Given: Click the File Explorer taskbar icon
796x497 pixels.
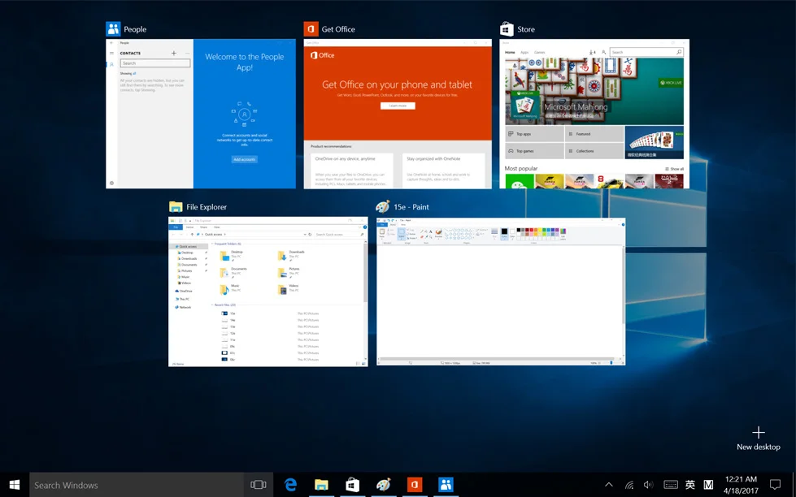Looking at the screenshot, I should tap(321, 485).
